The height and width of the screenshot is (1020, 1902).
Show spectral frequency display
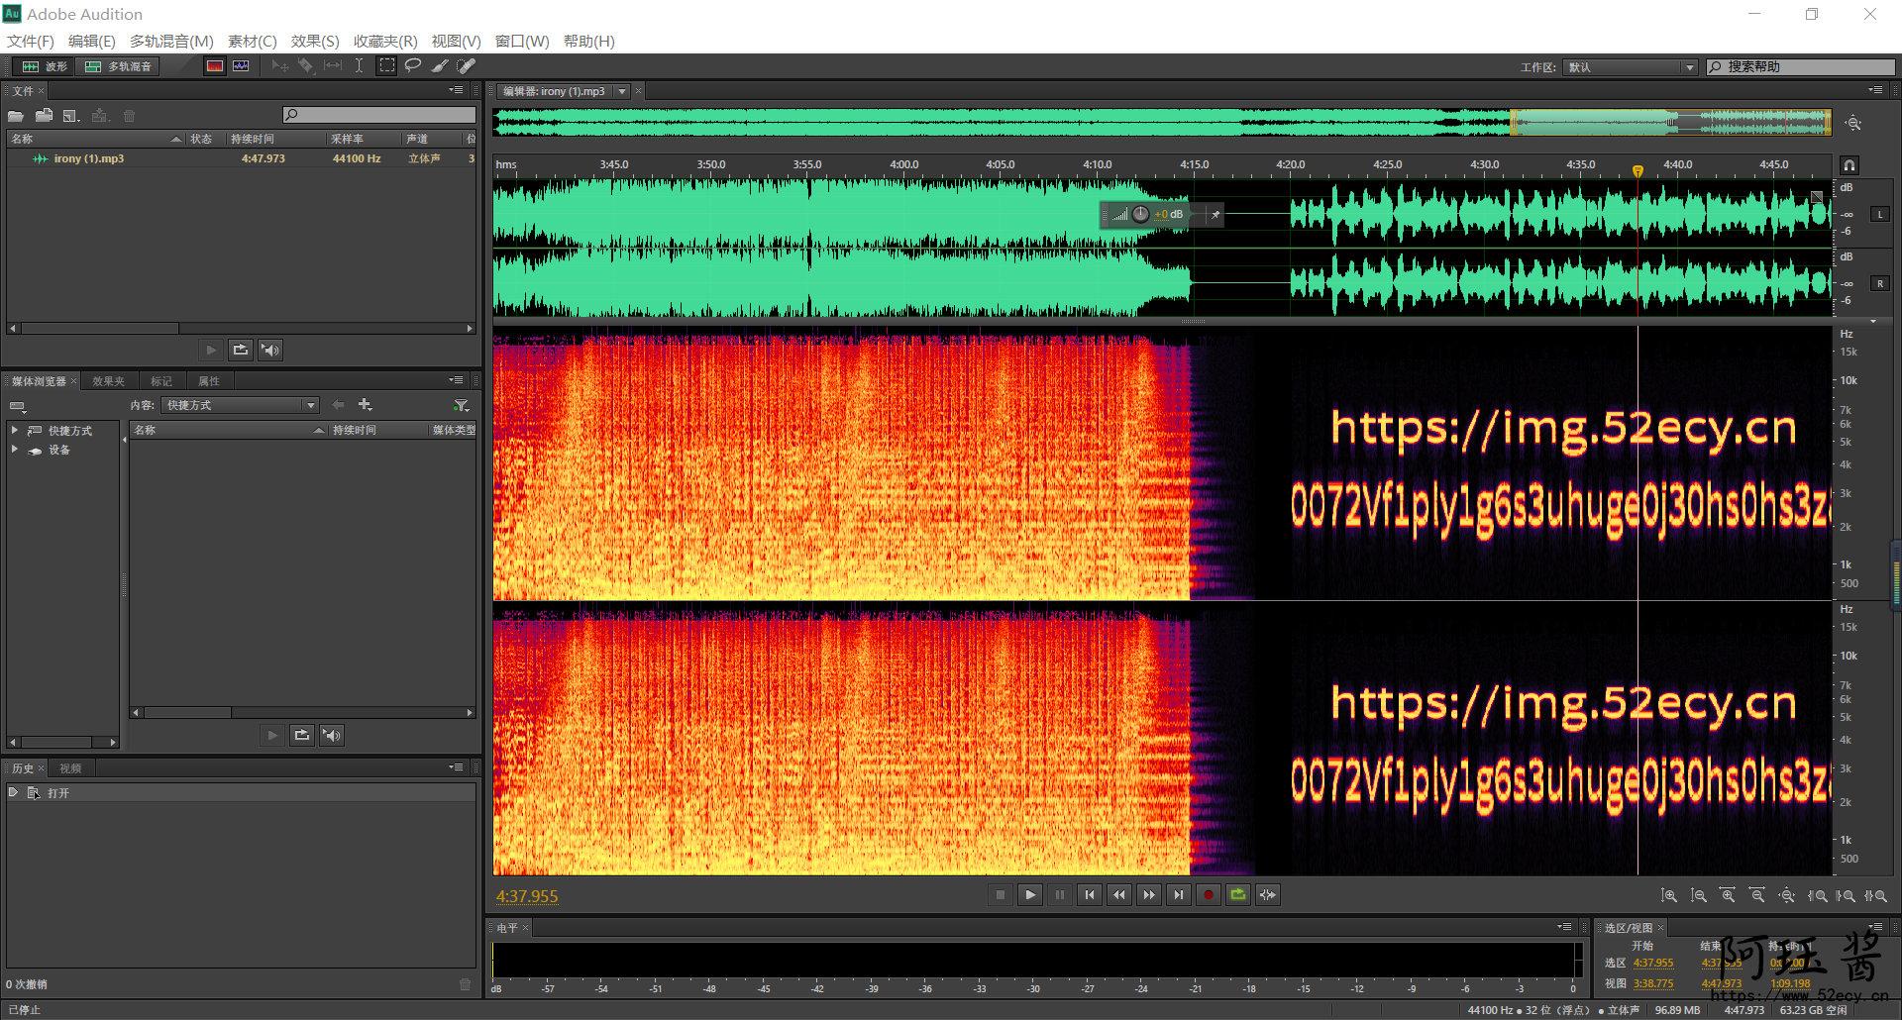click(x=215, y=66)
